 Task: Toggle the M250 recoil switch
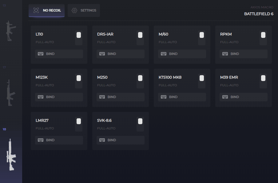click(x=140, y=81)
